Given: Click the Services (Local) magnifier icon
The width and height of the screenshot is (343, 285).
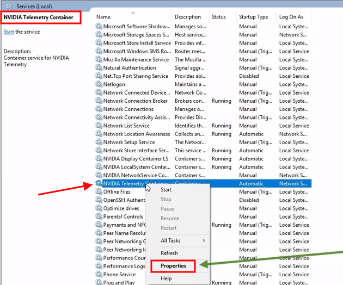Looking at the screenshot, I should [x=9, y=5].
